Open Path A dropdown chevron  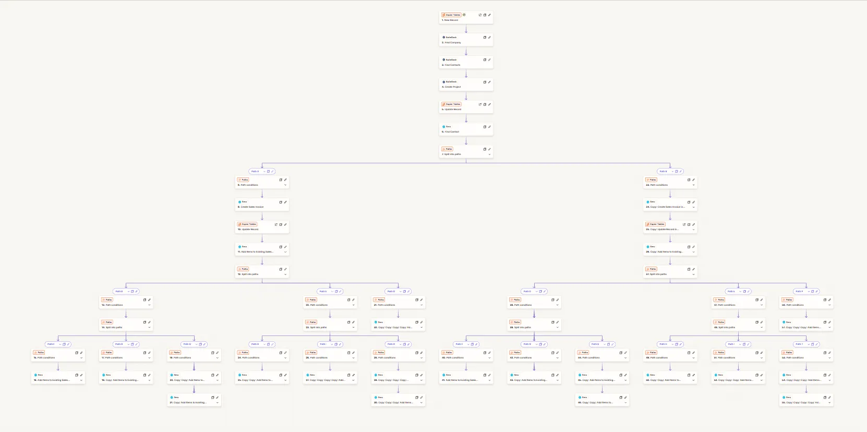(263, 171)
